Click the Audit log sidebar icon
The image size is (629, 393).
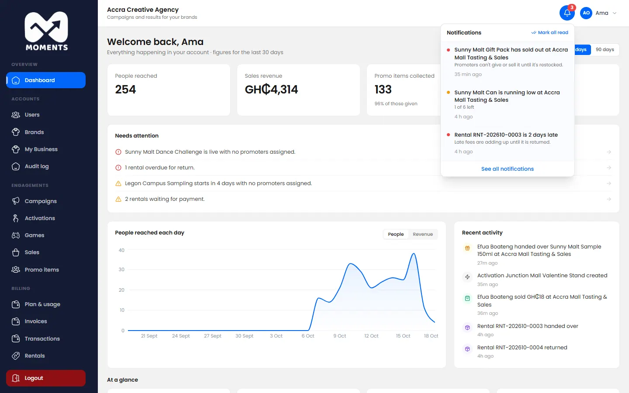click(x=16, y=166)
